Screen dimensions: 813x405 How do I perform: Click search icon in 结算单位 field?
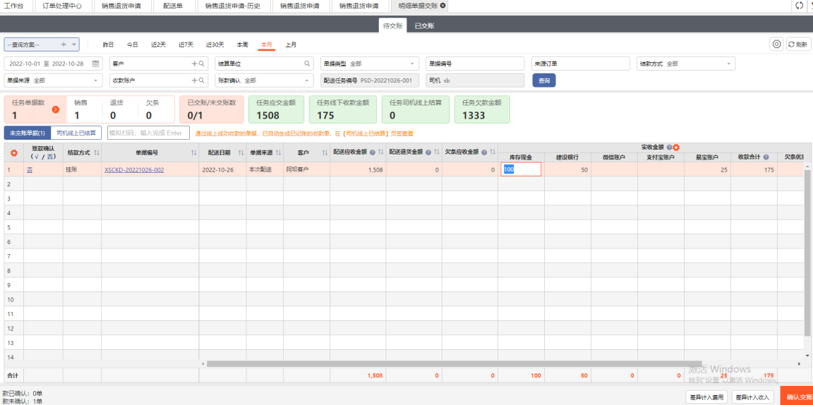coord(308,64)
